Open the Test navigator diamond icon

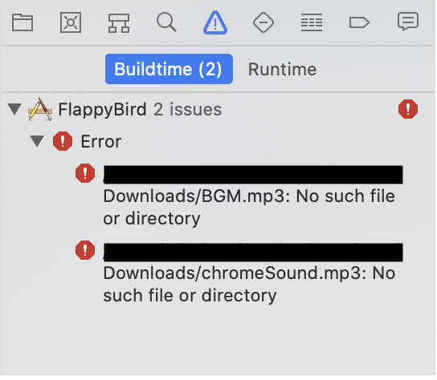tap(263, 22)
